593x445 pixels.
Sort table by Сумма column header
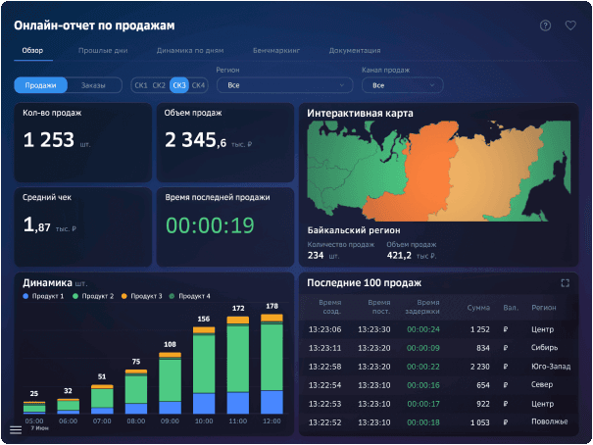(x=478, y=308)
